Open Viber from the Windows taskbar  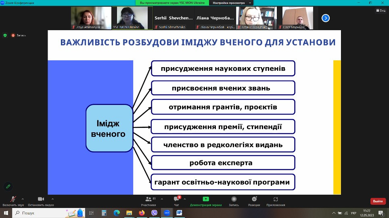pyautogui.click(x=154, y=213)
